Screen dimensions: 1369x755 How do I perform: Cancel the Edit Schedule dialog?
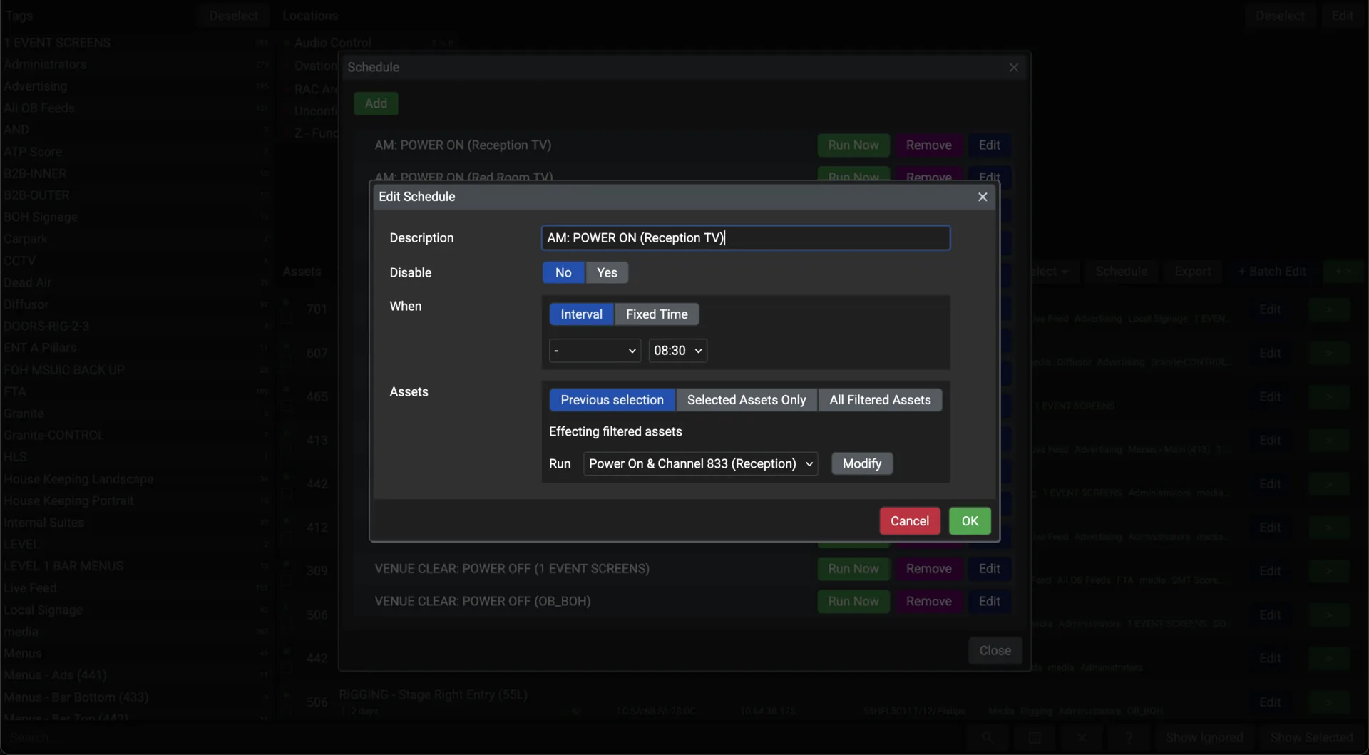[x=910, y=521]
